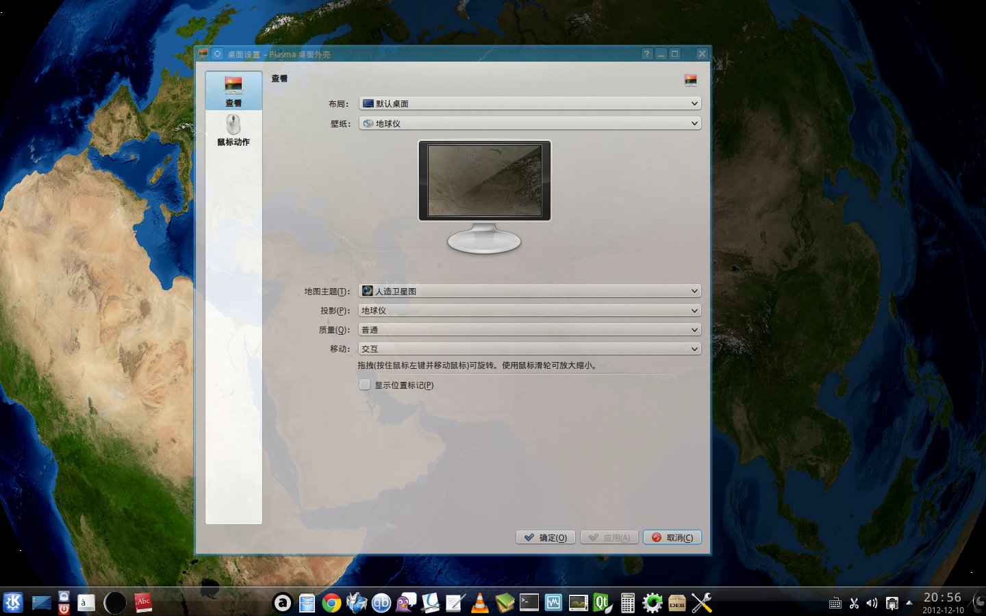This screenshot has height=616, width=986.
Task: Click the volume speaker tray icon
Action: tap(872, 603)
